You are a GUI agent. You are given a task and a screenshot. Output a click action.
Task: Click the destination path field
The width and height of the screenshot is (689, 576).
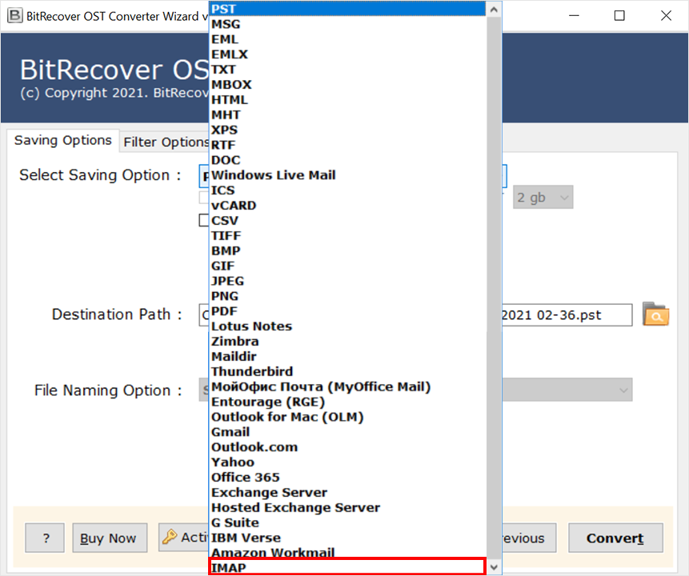click(x=567, y=315)
